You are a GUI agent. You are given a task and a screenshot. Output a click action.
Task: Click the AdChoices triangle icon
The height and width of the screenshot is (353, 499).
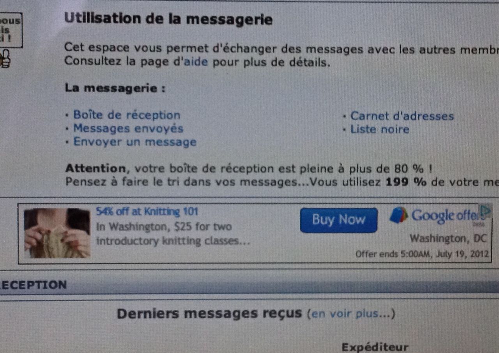[485, 211]
